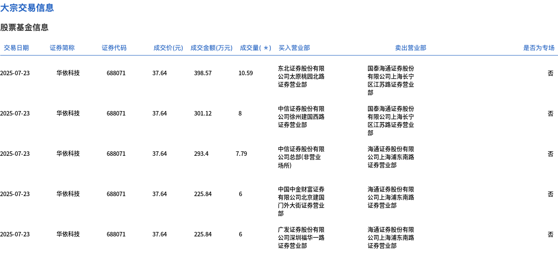This screenshot has width=558, height=257.
Task: Click date 2025-07-23 in the 293.4 row
Action: coord(15,154)
